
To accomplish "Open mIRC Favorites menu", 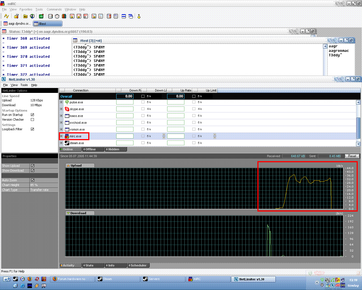I will (x=26, y=9).
